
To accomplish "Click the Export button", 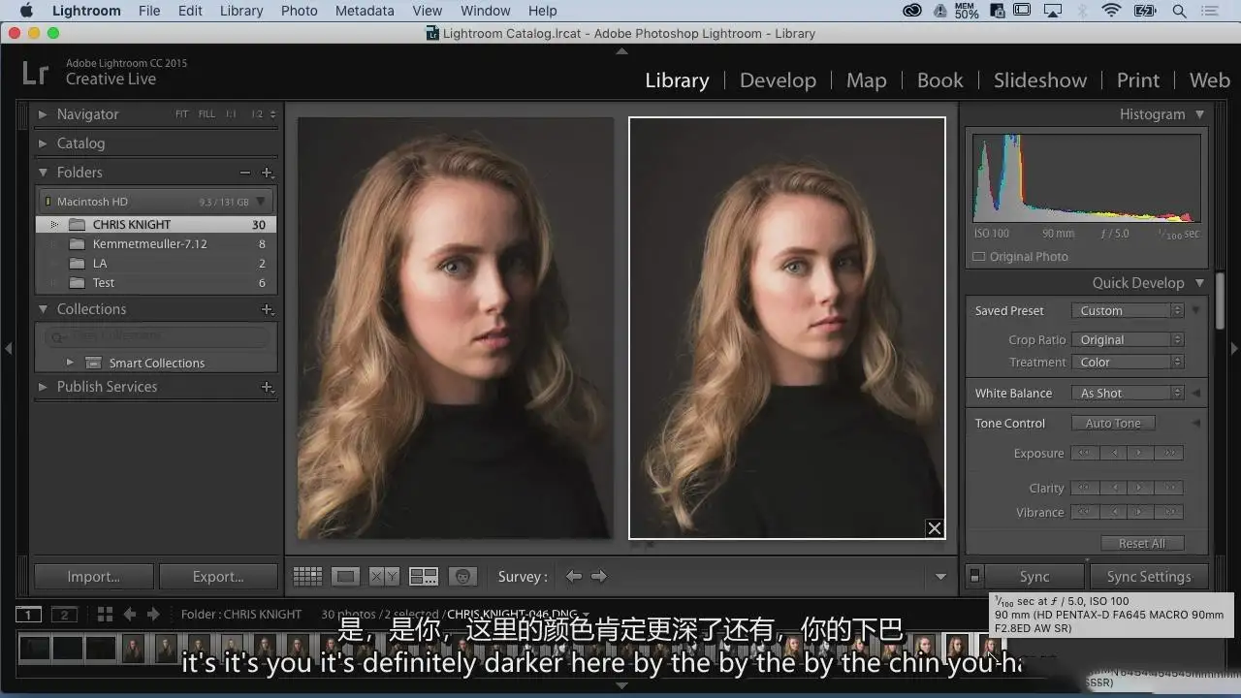I will click(x=218, y=577).
